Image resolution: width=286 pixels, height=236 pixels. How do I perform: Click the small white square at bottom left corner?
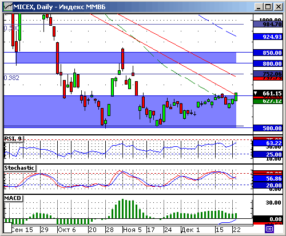point(7,227)
